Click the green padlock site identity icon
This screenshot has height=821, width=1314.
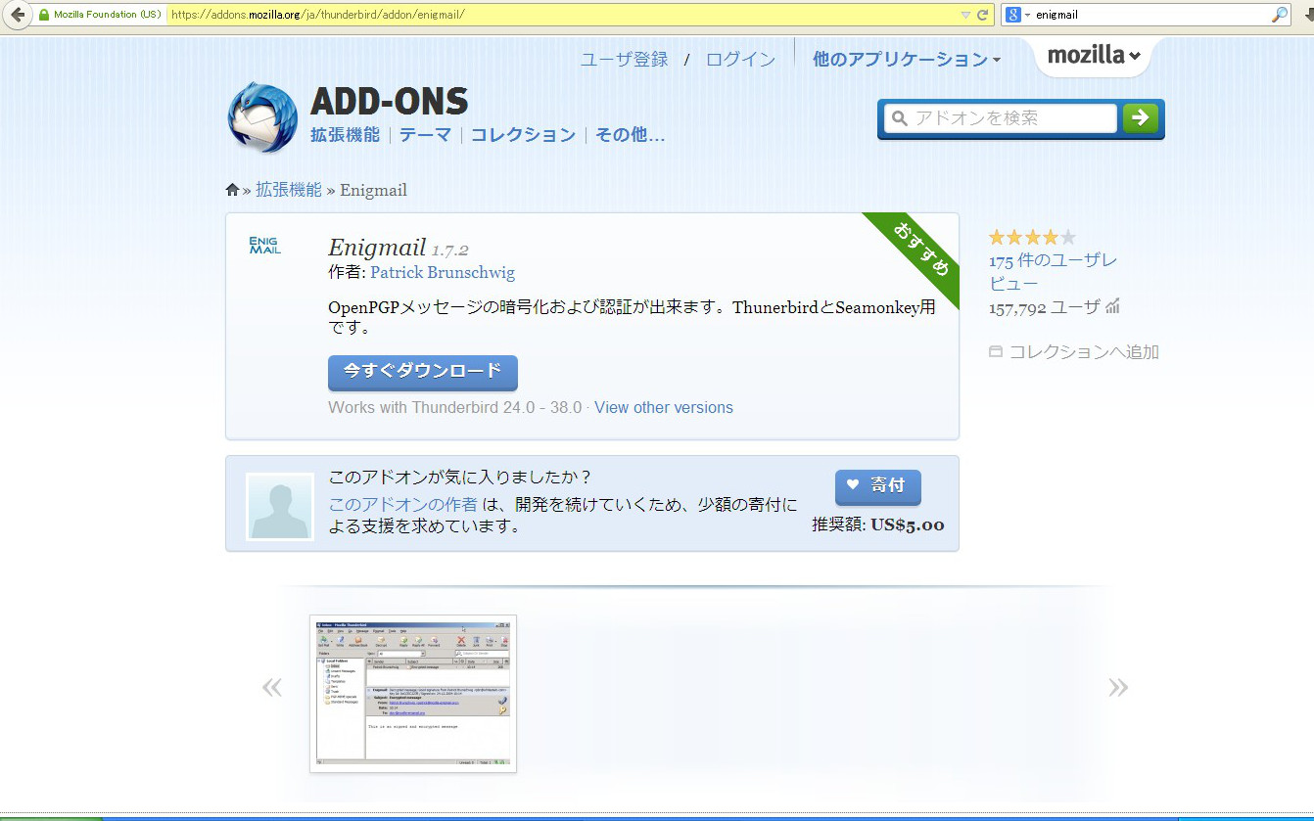[x=43, y=15]
